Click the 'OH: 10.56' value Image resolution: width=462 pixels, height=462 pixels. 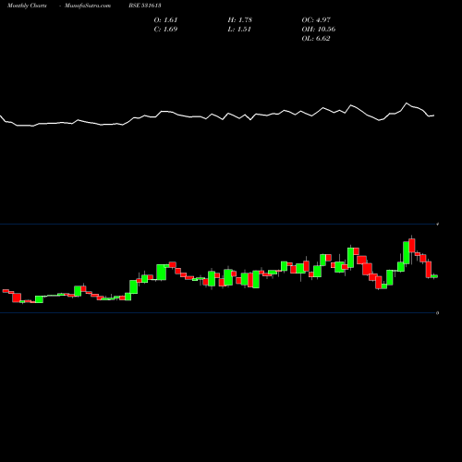tap(319, 30)
